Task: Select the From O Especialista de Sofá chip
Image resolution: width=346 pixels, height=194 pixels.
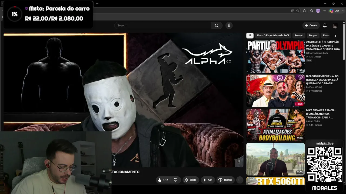Action: pyautogui.click(x=273, y=36)
